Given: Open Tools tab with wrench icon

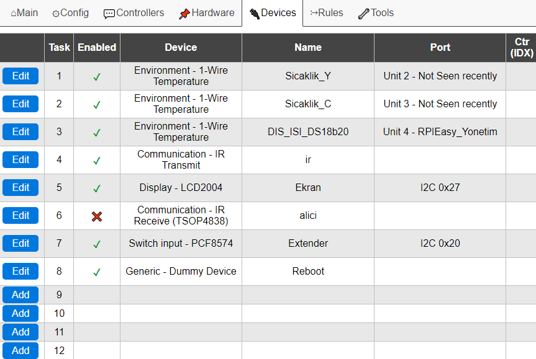Looking at the screenshot, I should pyautogui.click(x=376, y=13).
